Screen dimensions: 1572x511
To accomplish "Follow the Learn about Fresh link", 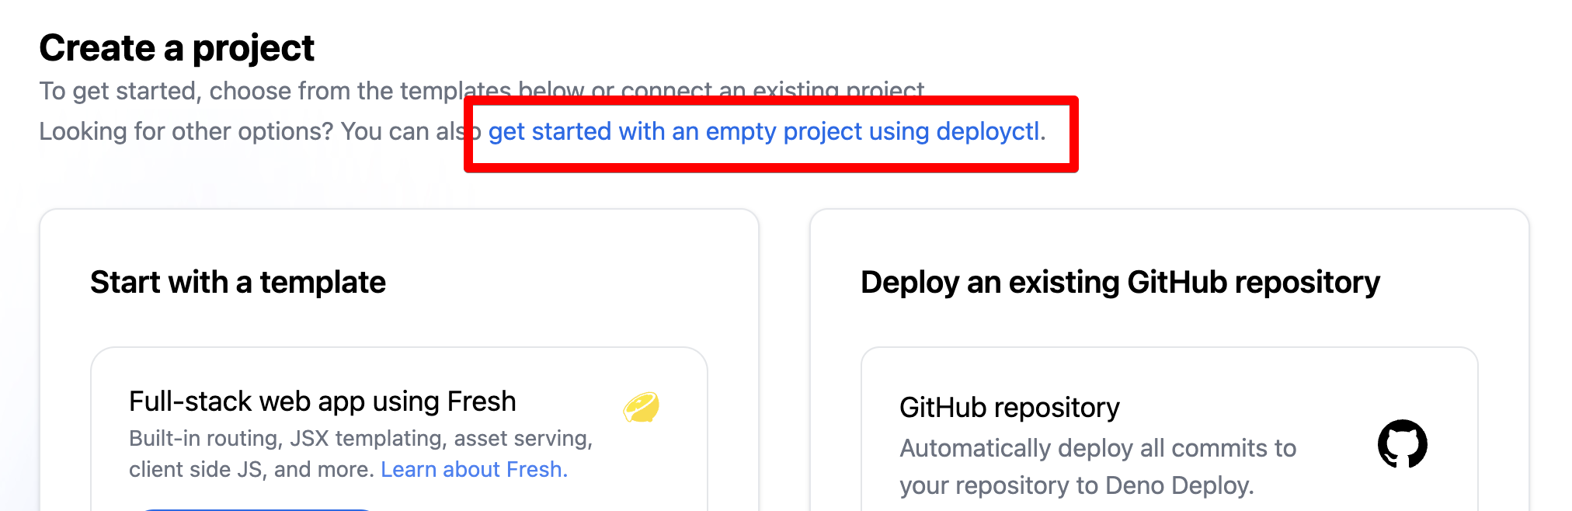I will pyautogui.click(x=474, y=470).
